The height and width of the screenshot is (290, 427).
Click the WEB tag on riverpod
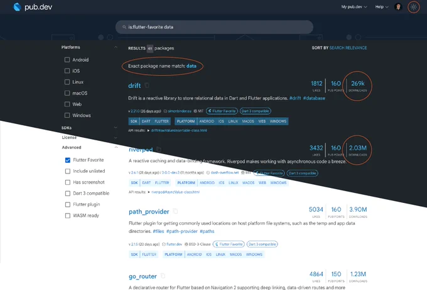point(262,183)
